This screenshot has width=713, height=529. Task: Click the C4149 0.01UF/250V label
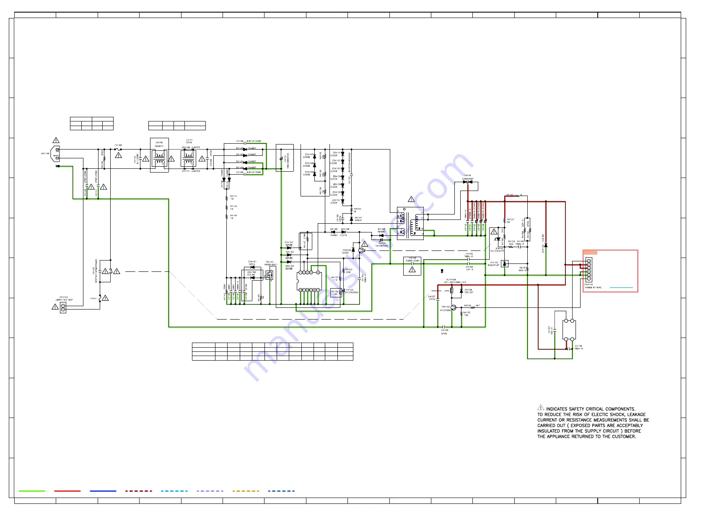coord(249,172)
